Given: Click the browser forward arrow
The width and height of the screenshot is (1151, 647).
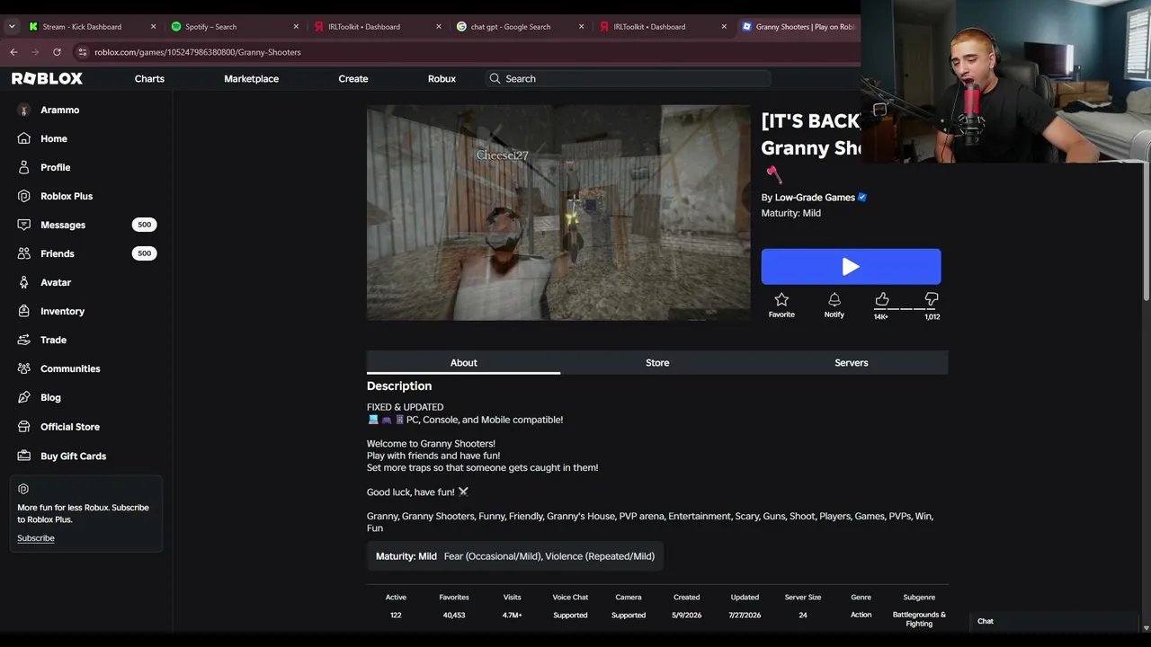Looking at the screenshot, I should pyautogui.click(x=35, y=52).
